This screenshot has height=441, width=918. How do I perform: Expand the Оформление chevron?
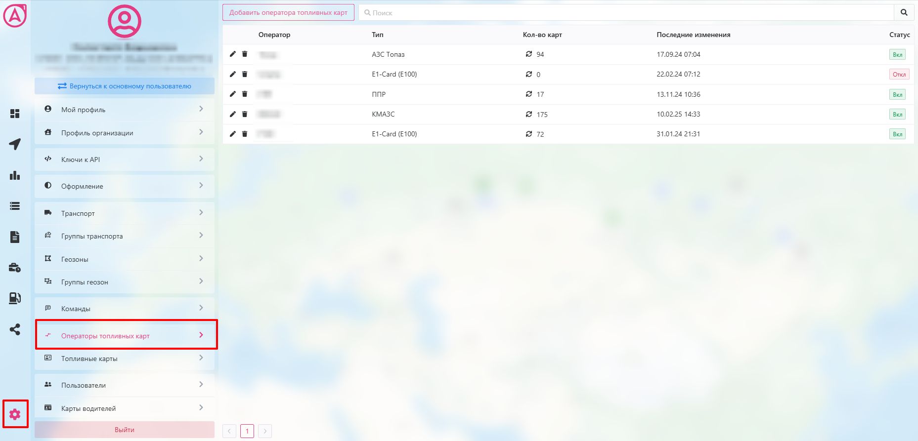tap(201, 185)
